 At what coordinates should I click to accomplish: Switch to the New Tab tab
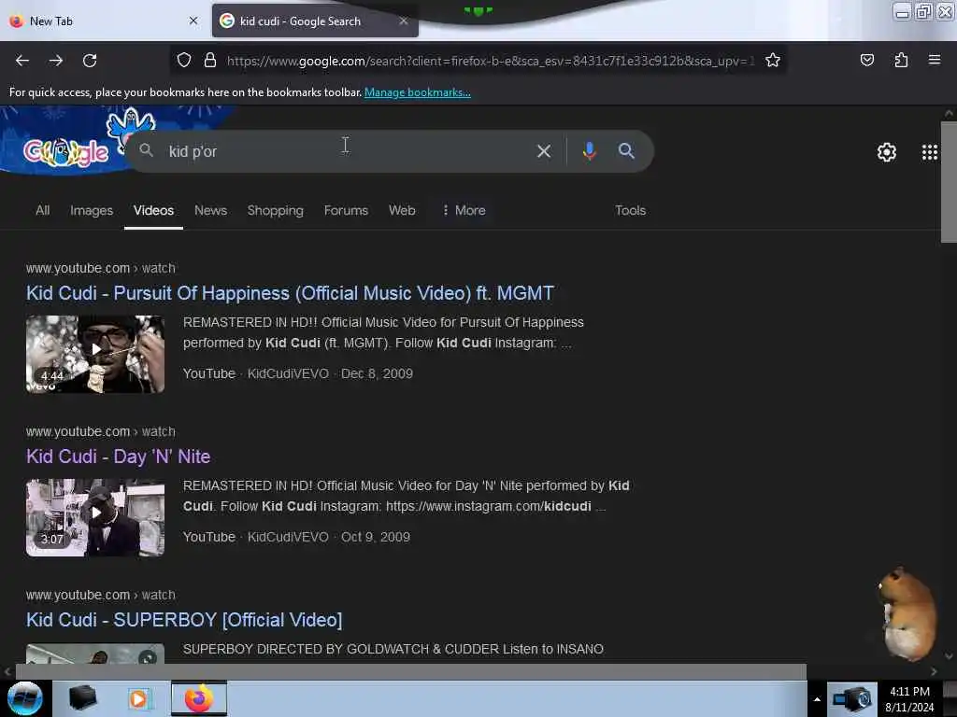point(104,21)
